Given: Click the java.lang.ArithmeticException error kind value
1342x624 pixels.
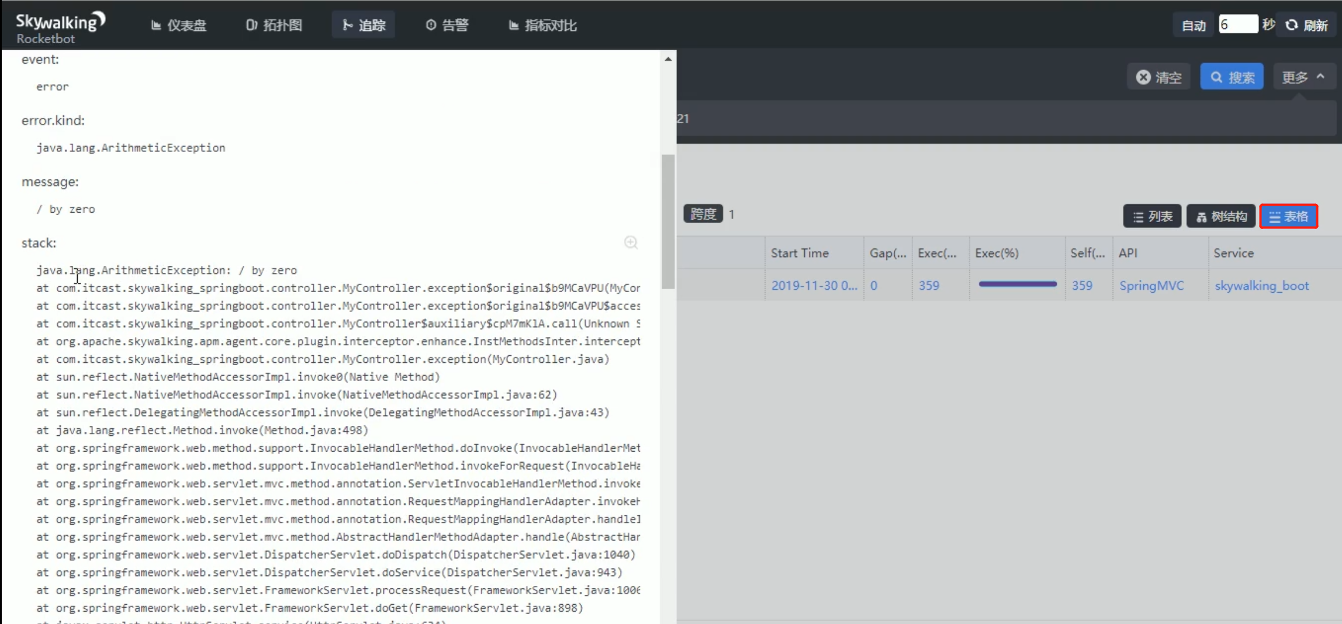Looking at the screenshot, I should (x=131, y=148).
